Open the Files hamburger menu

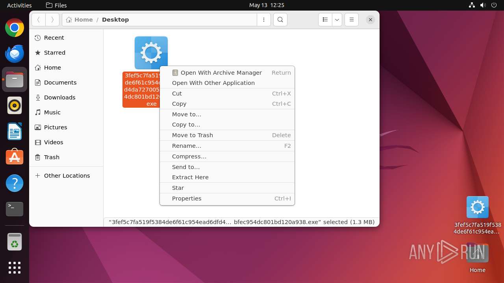coord(352,20)
